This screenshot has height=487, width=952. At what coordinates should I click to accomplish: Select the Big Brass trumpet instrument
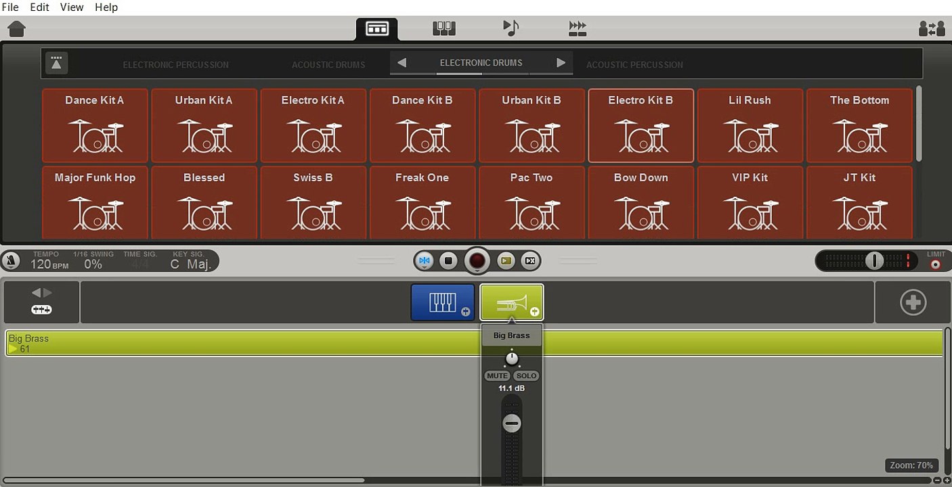coord(512,302)
